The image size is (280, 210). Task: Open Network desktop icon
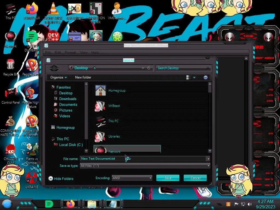pyautogui.click(x=11, y=40)
